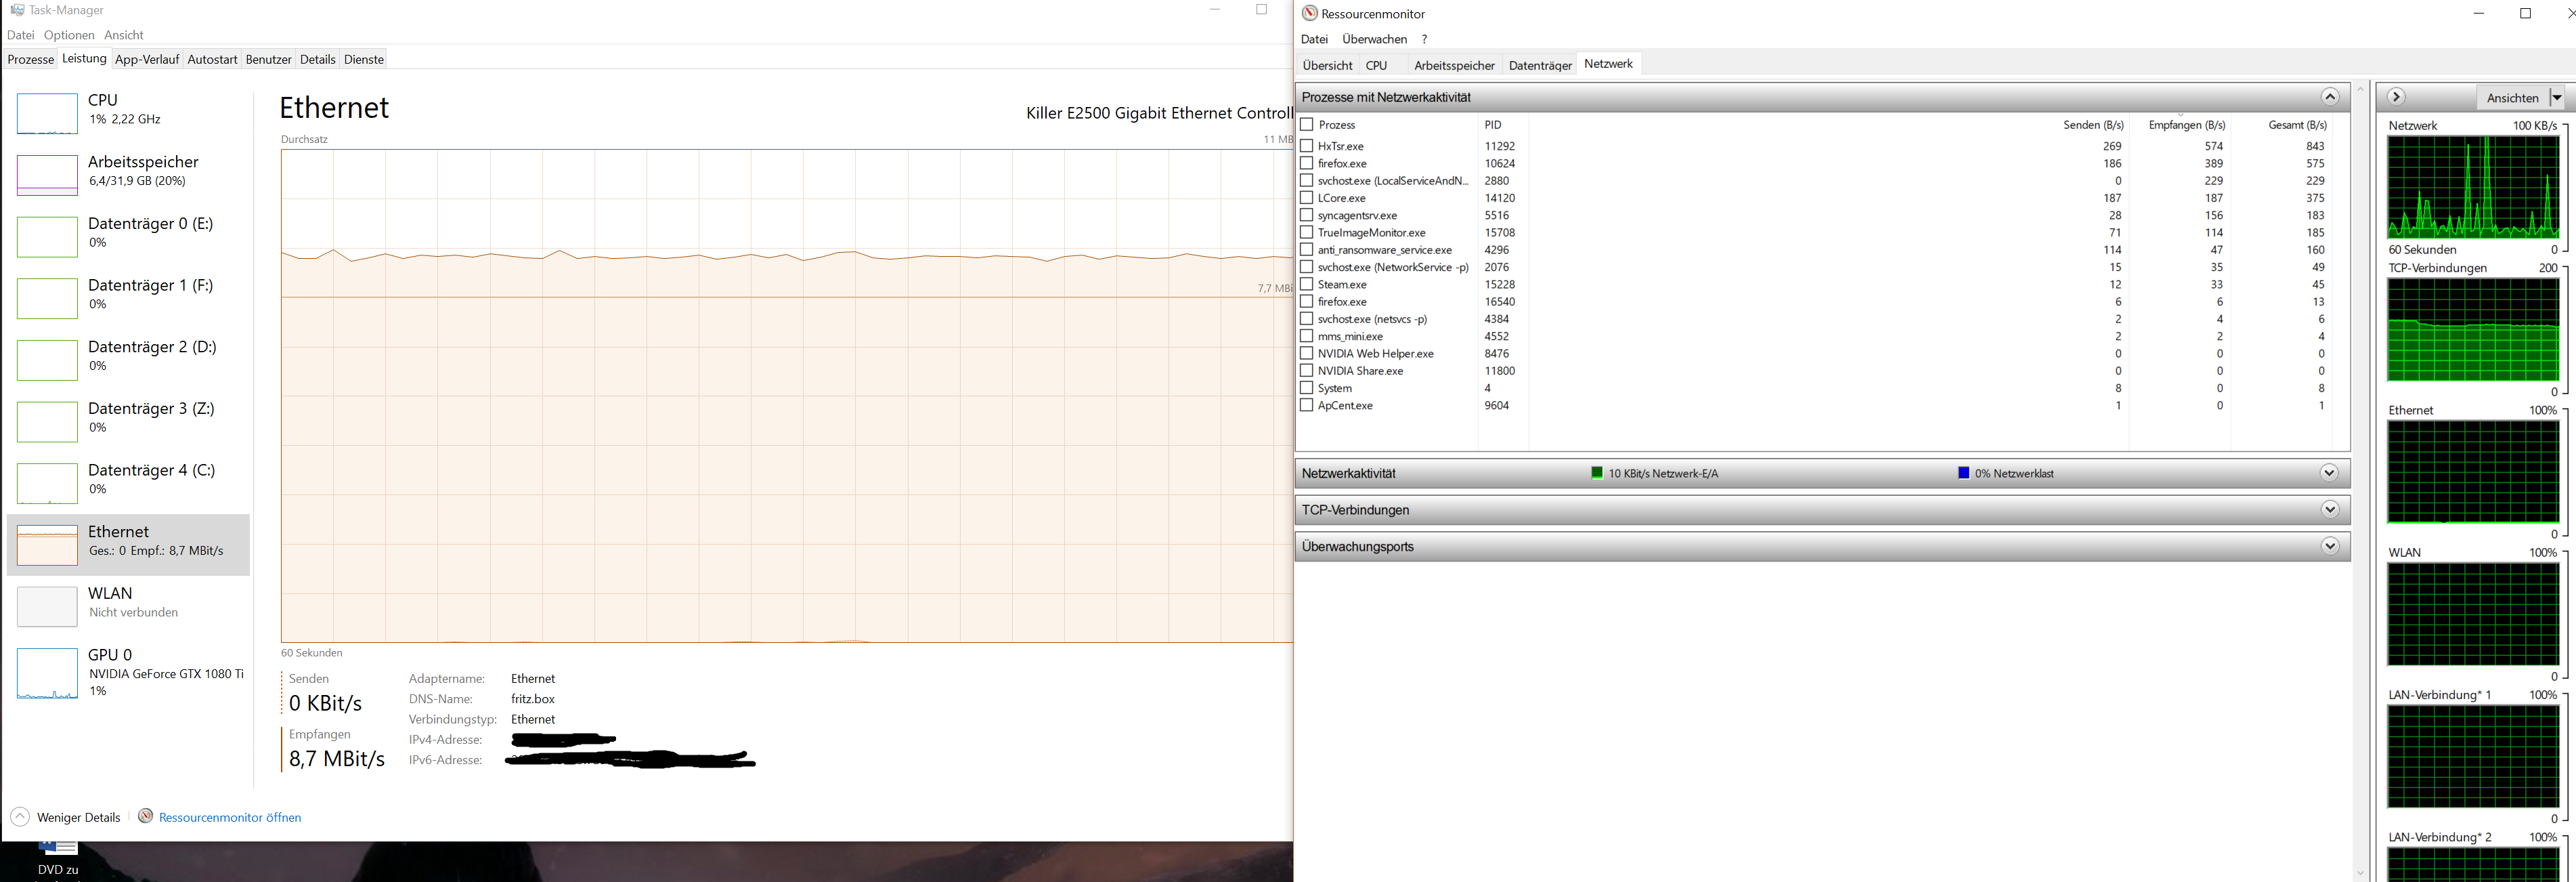This screenshot has width=2576, height=882.
Task: Click the Netzwerk 100 KB/s graph
Action: click(x=2473, y=187)
